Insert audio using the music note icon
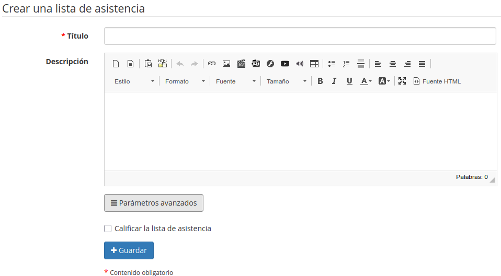 [256, 64]
